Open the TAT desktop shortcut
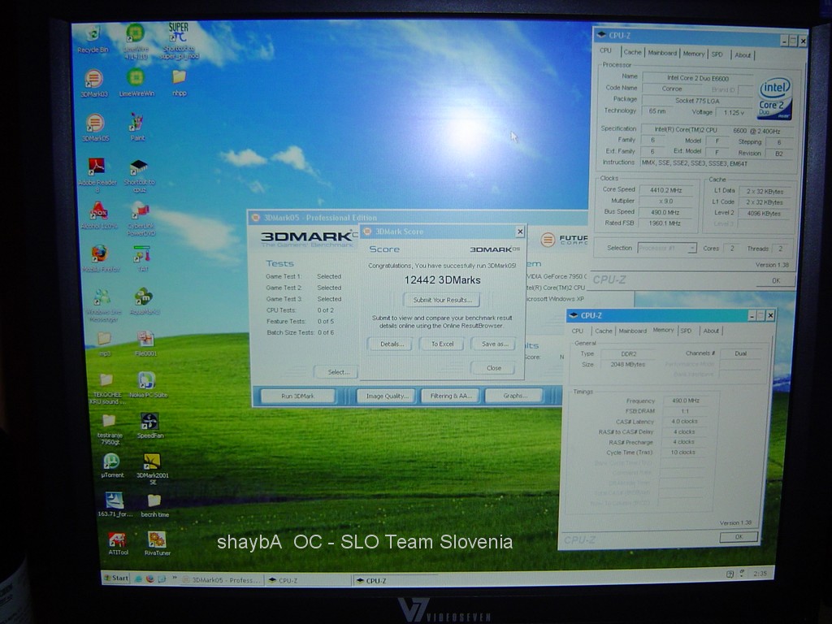The width and height of the screenshot is (832, 624). [x=142, y=258]
